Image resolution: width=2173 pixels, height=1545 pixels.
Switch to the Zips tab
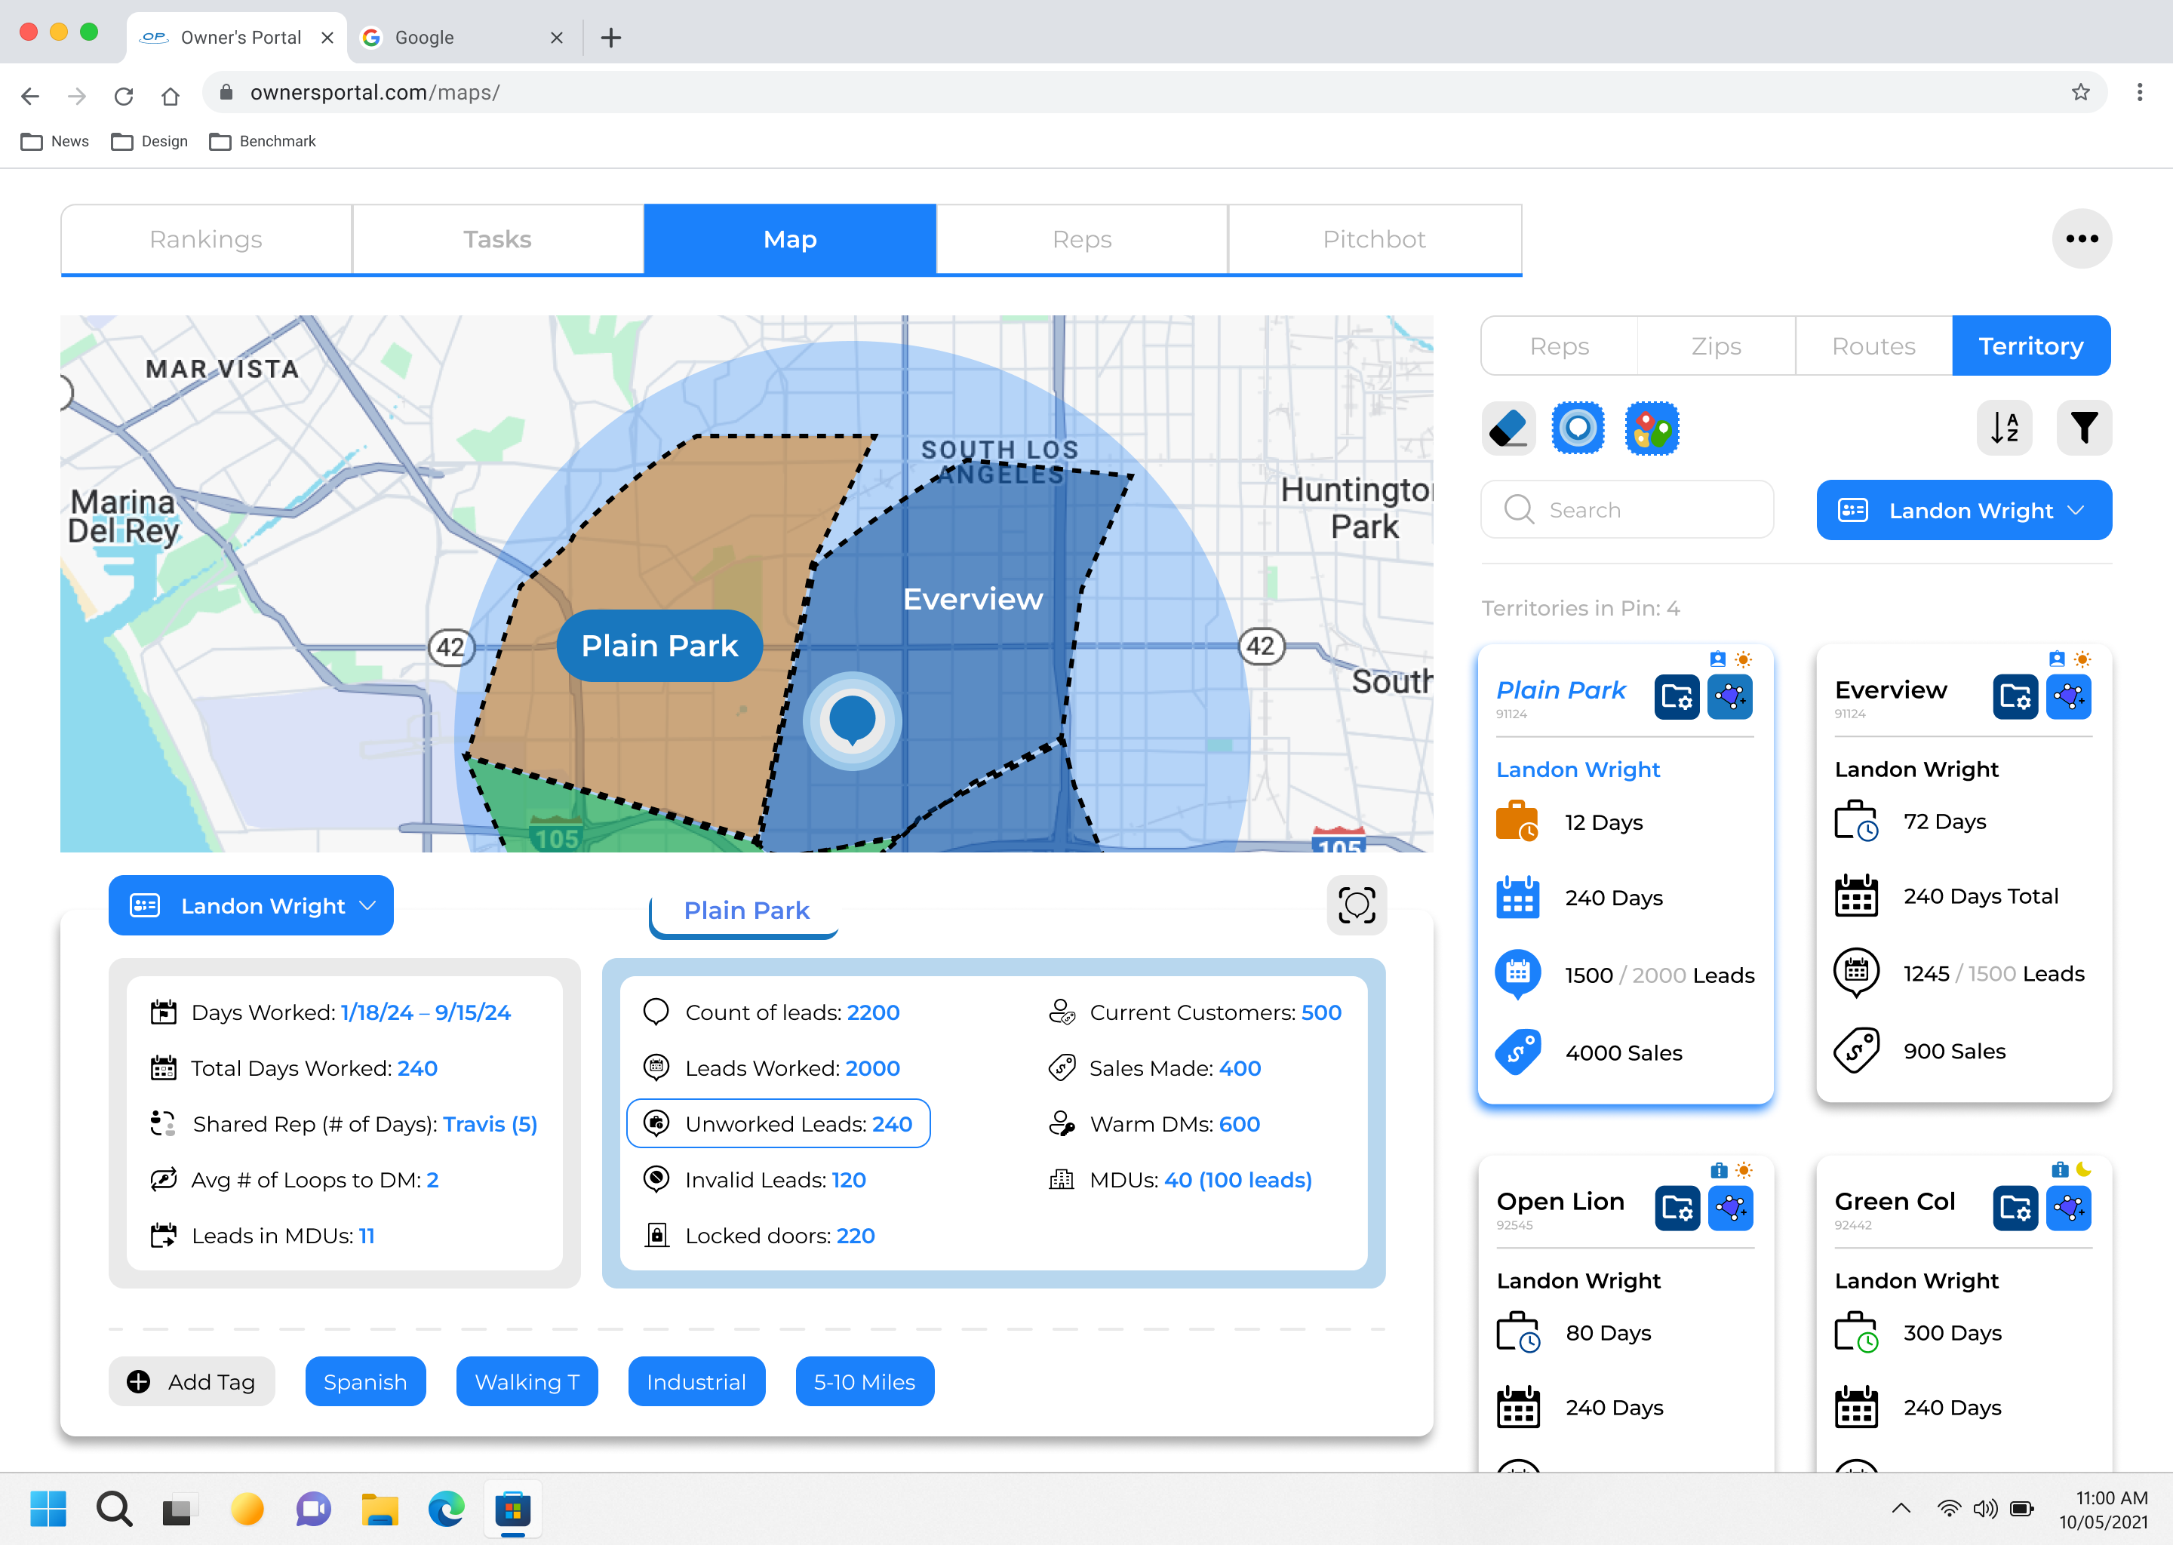pyautogui.click(x=1717, y=346)
